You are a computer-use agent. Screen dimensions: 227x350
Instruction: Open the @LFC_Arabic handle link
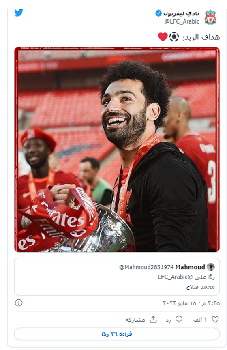(x=182, y=21)
